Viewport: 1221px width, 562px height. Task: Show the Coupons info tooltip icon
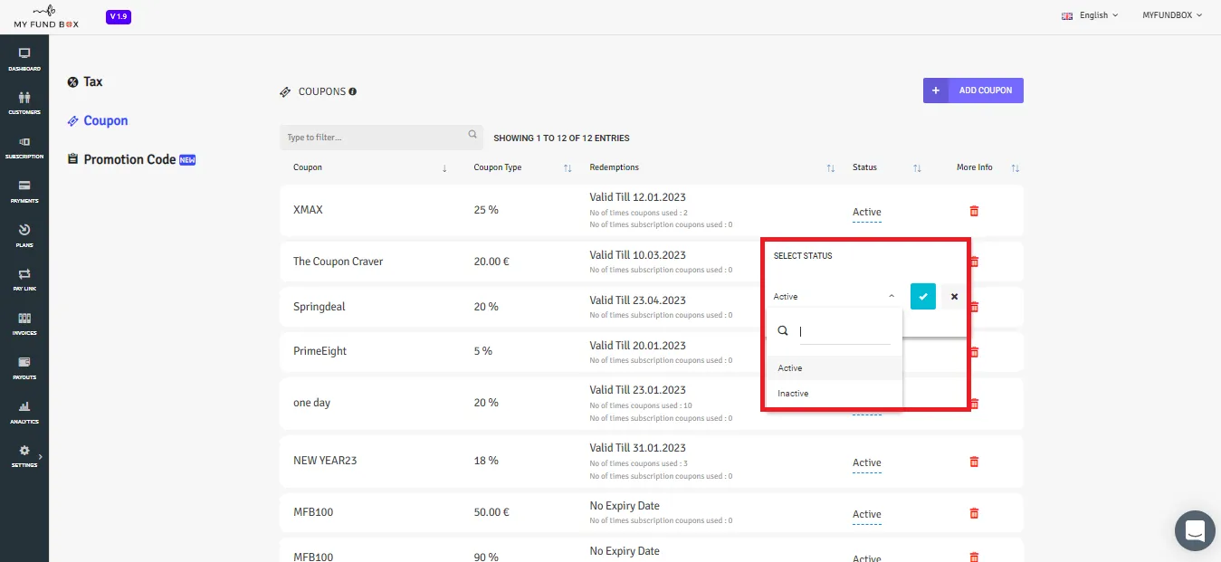[353, 91]
